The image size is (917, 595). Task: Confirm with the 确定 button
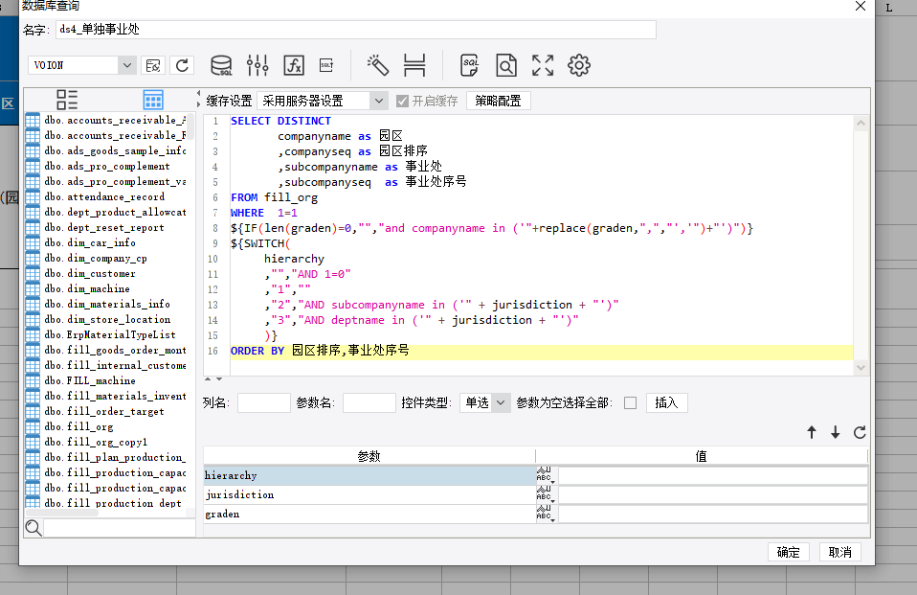point(789,552)
